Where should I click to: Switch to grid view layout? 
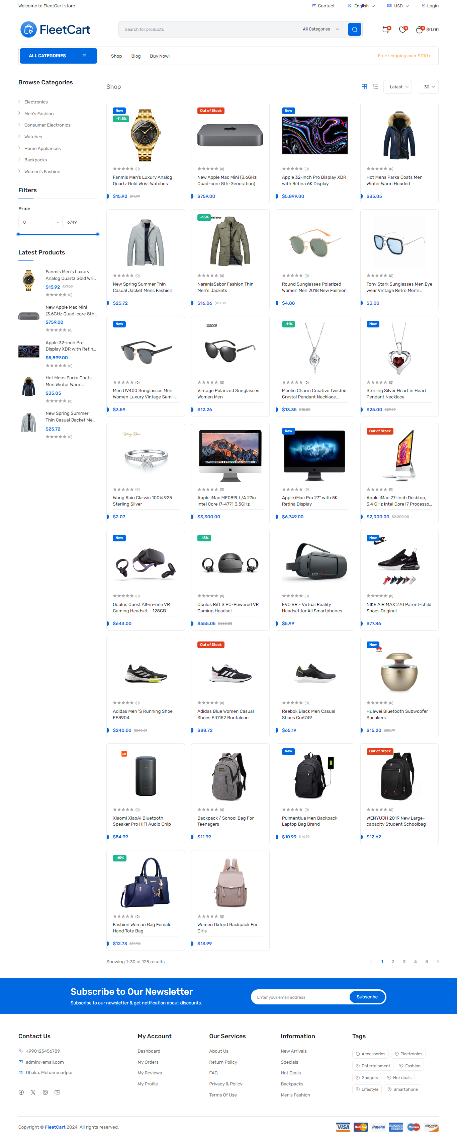click(x=364, y=87)
